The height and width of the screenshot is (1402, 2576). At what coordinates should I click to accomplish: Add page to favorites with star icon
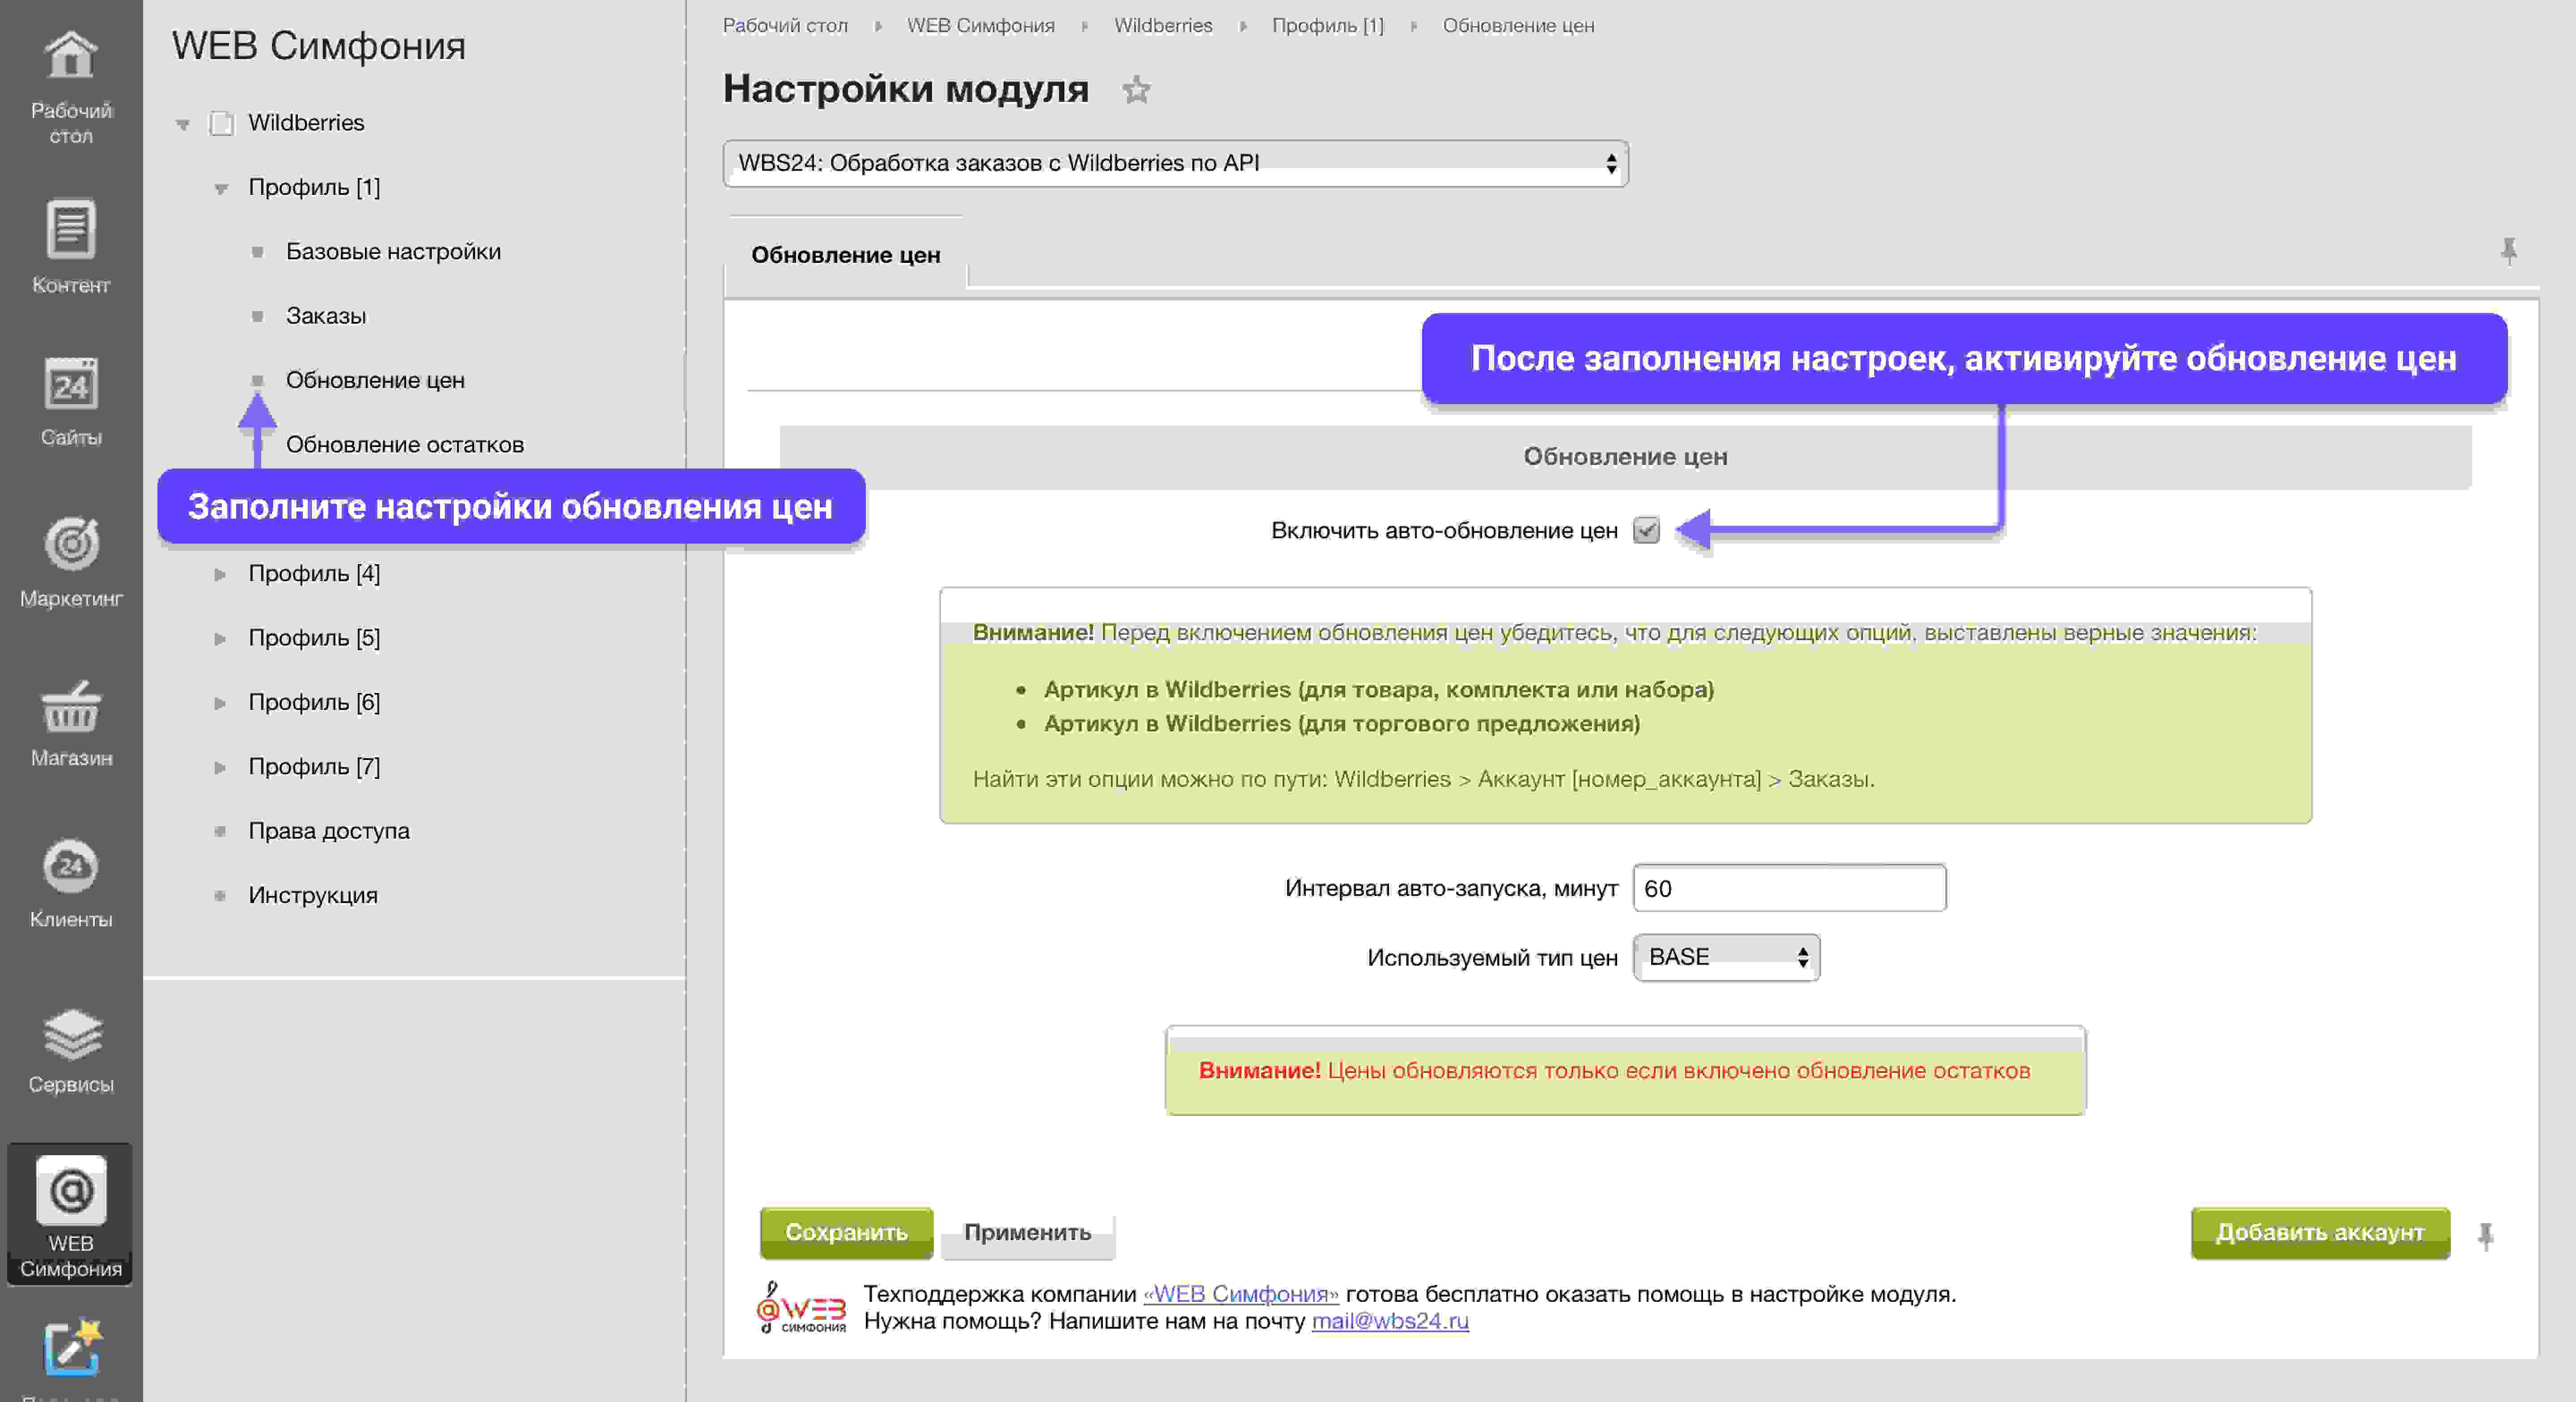click(x=1136, y=90)
